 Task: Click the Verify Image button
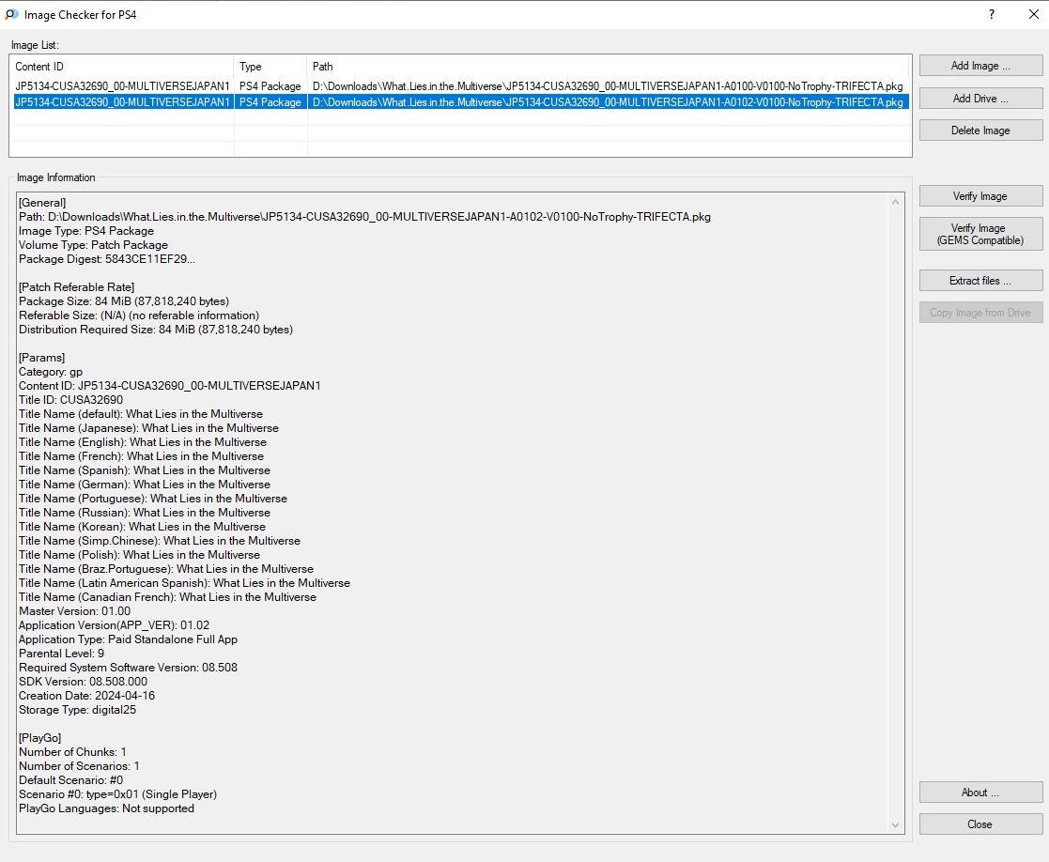(980, 196)
